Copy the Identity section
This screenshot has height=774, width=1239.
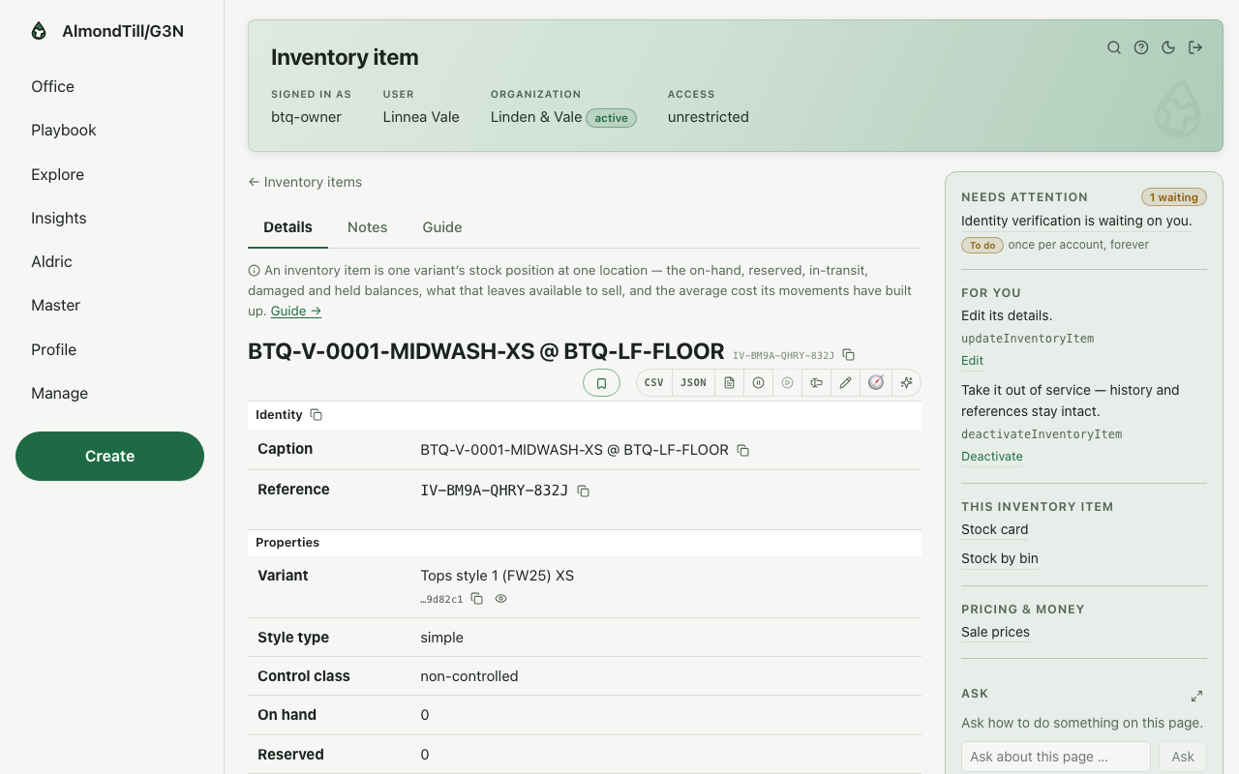tap(316, 415)
